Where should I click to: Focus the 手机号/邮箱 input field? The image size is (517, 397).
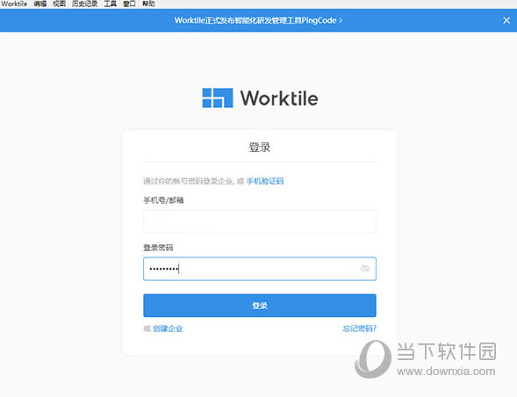pyautogui.click(x=260, y=221)
